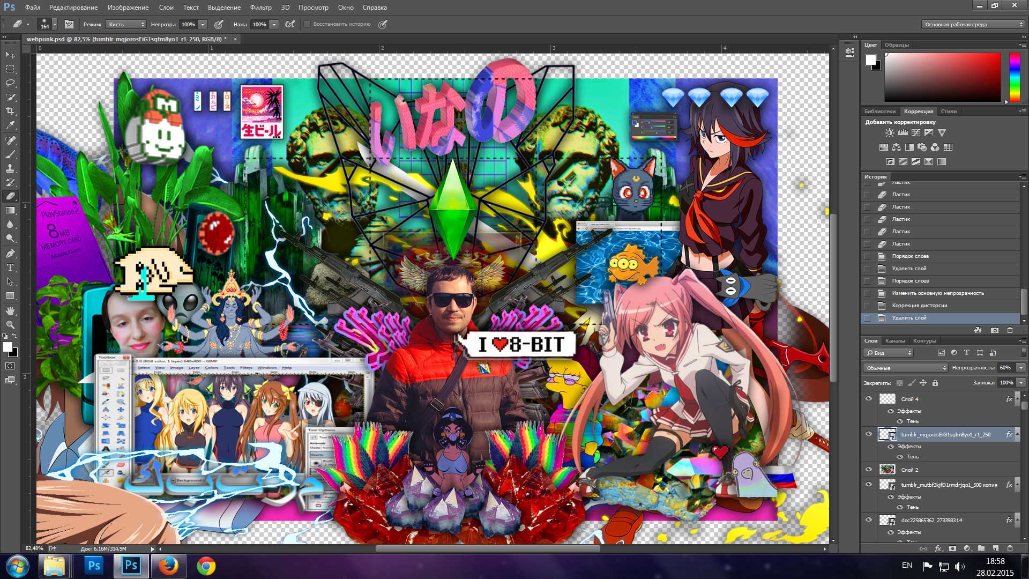Click the zoom percentage field 82,48%
Screen dimensions: 1029x579
34,548
